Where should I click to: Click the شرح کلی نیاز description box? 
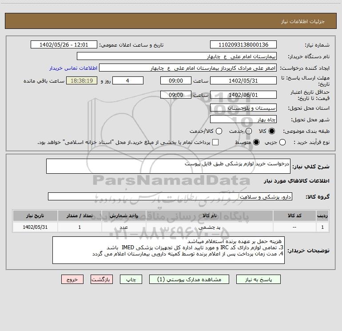coord(168,166)
